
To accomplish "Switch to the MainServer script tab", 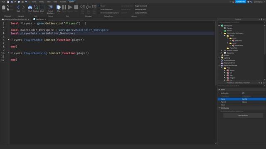I will coord(39,19).
